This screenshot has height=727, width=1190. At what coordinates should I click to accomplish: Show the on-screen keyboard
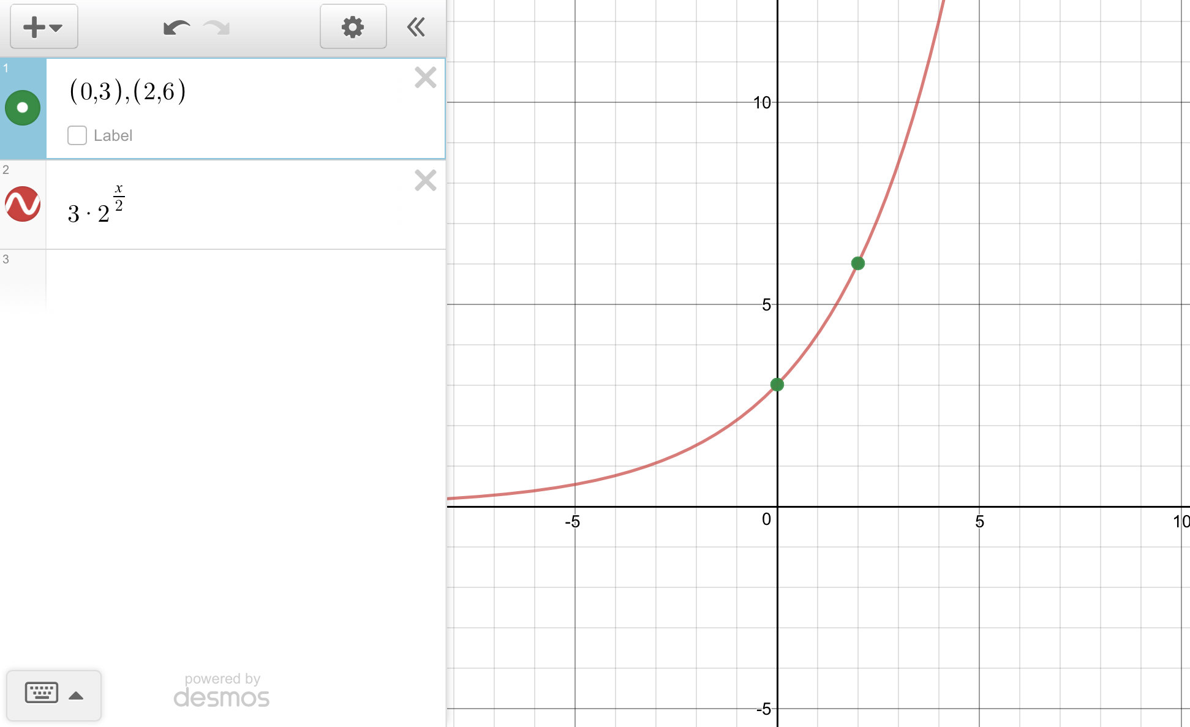tap(41, 693)
